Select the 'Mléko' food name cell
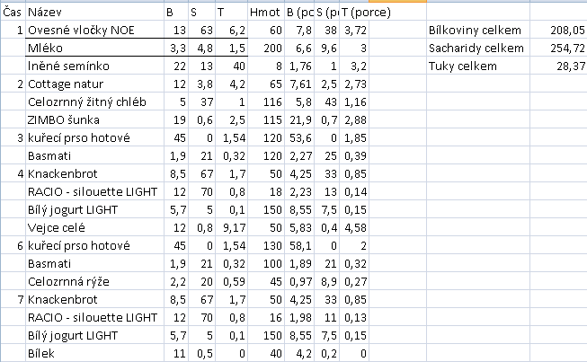Viewport: 587px width, 362px height. point(94,48)
